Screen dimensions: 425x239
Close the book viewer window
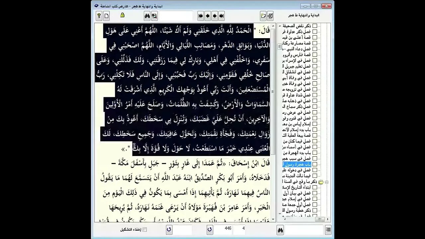pyautogui.click(x=326, y=6)
